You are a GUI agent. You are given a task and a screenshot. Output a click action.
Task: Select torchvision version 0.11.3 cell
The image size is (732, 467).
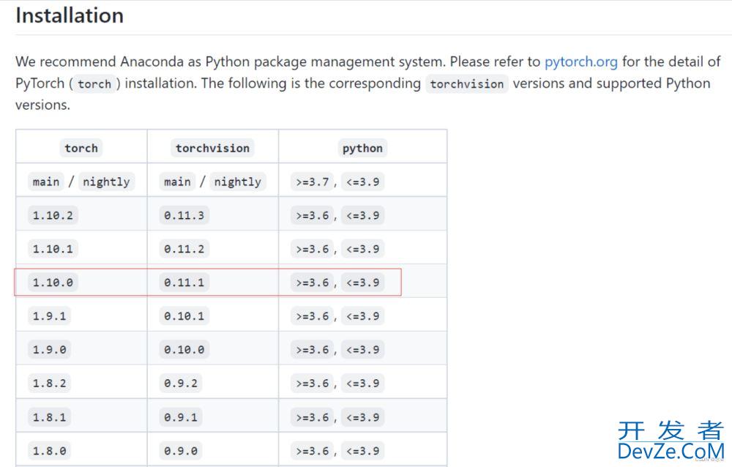pyautogui.click(x=184, y=215)
